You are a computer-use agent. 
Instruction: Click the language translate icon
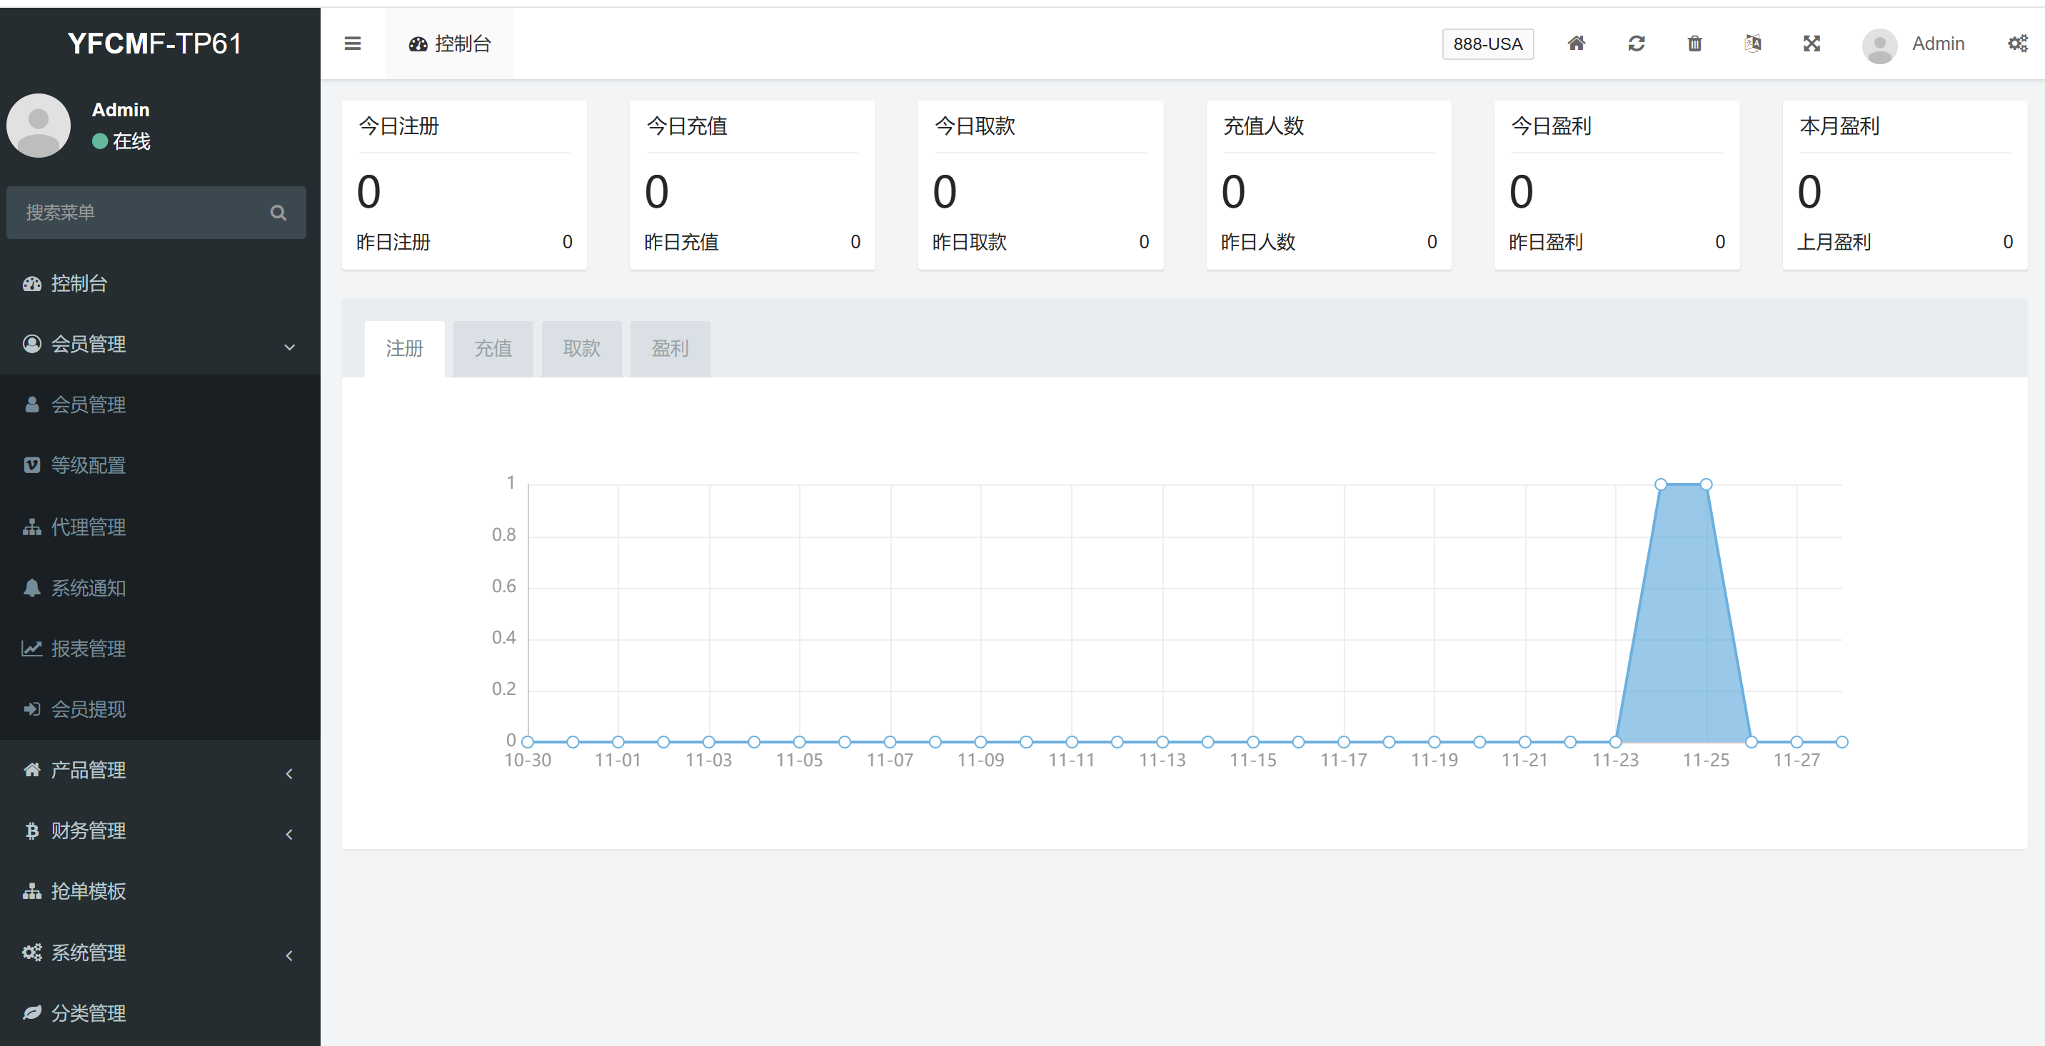click(x=1753, y=44)
